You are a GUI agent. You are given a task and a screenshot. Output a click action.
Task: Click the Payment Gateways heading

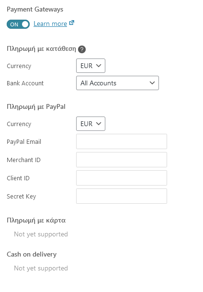[x=35, y=10]
